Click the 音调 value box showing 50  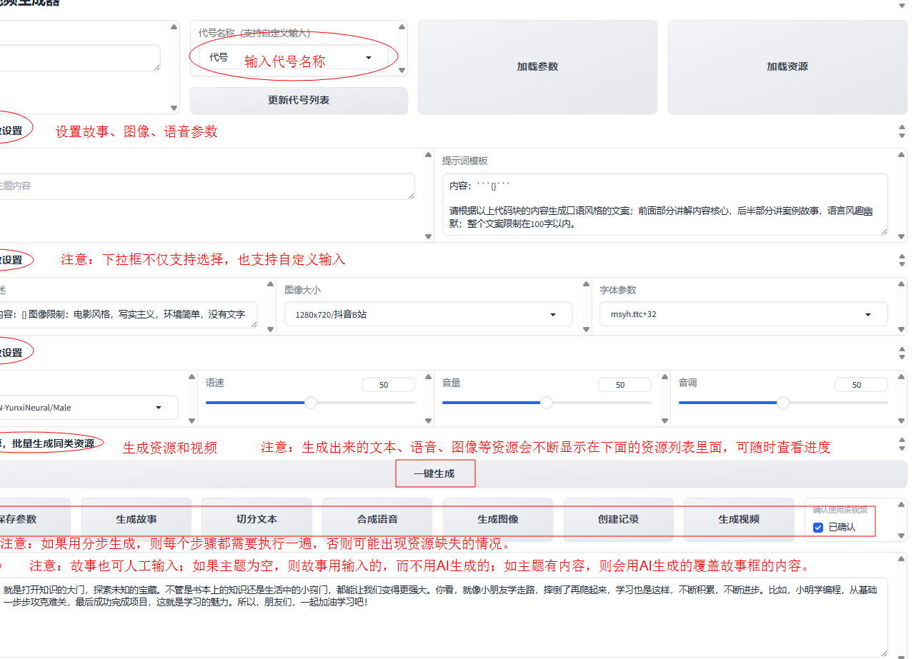861,385
